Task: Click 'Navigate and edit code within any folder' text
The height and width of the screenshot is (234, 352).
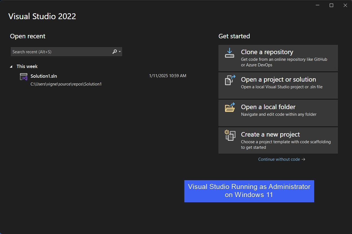Action: tap(279, 114)
